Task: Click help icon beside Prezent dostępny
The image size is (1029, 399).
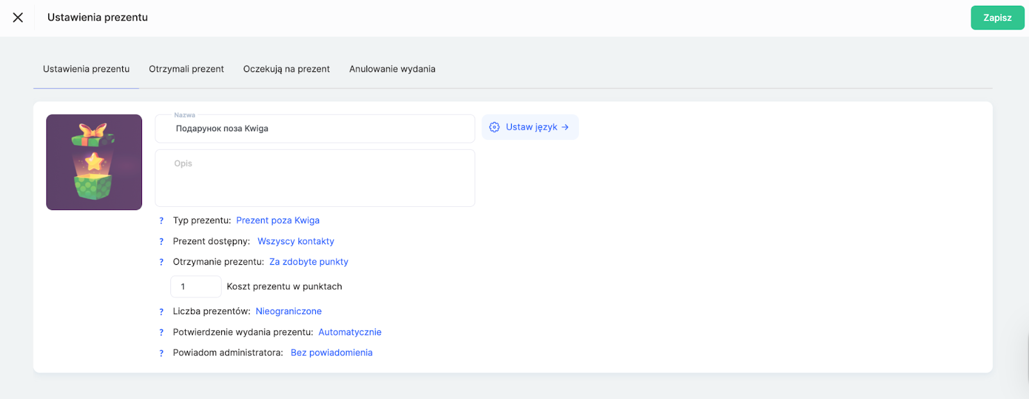Action: [161, 242]
